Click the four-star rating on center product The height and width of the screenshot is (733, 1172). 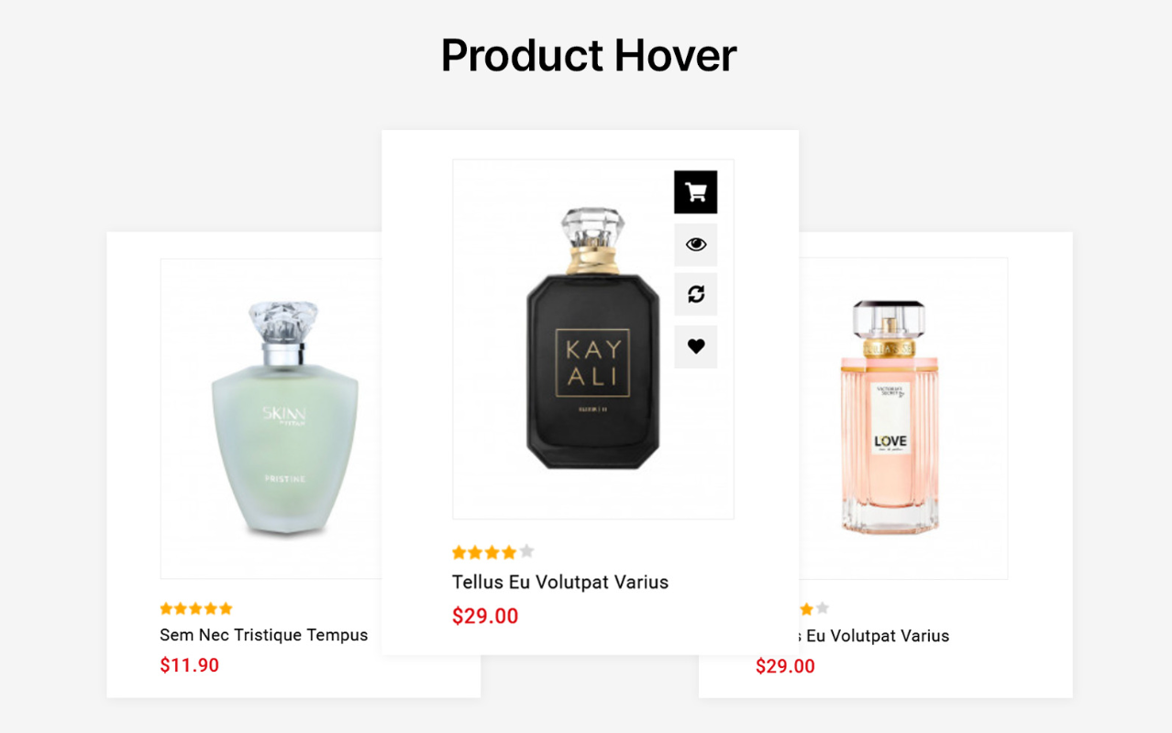pyautogui.click(x=492, y=552)
